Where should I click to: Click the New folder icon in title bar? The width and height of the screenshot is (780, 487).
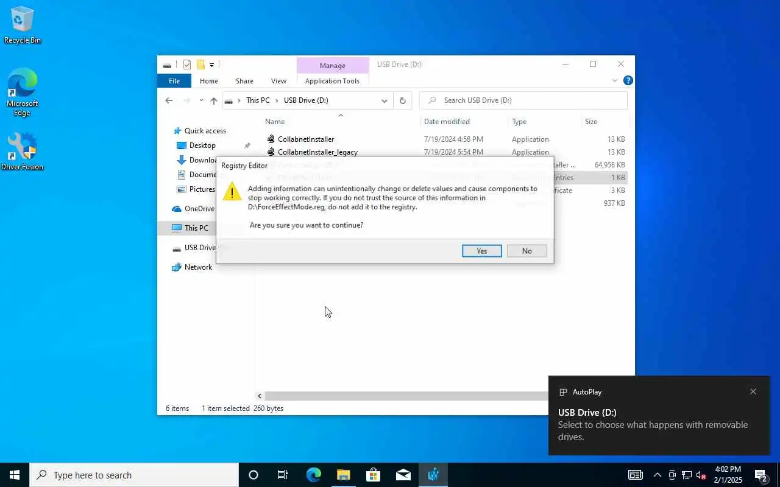click(x=200, y=65)
